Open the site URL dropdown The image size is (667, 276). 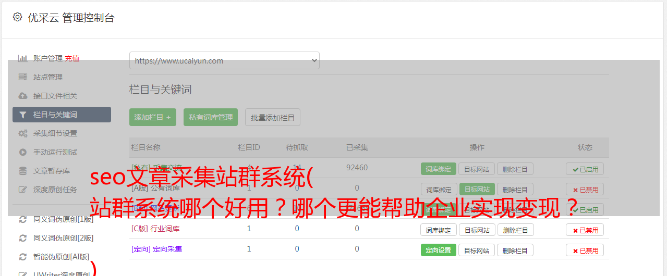(x=224, y=60)
